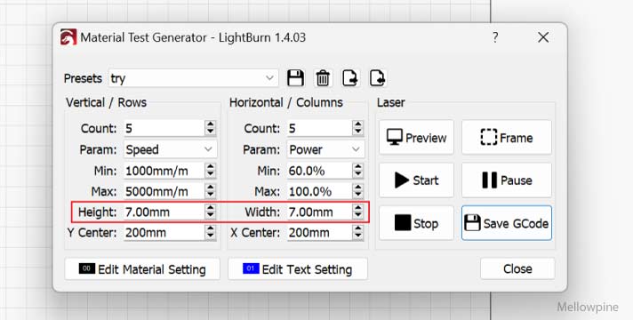Adjust the Columns Max power spinner
Screen dimensions: 633x320
point(358,191)
